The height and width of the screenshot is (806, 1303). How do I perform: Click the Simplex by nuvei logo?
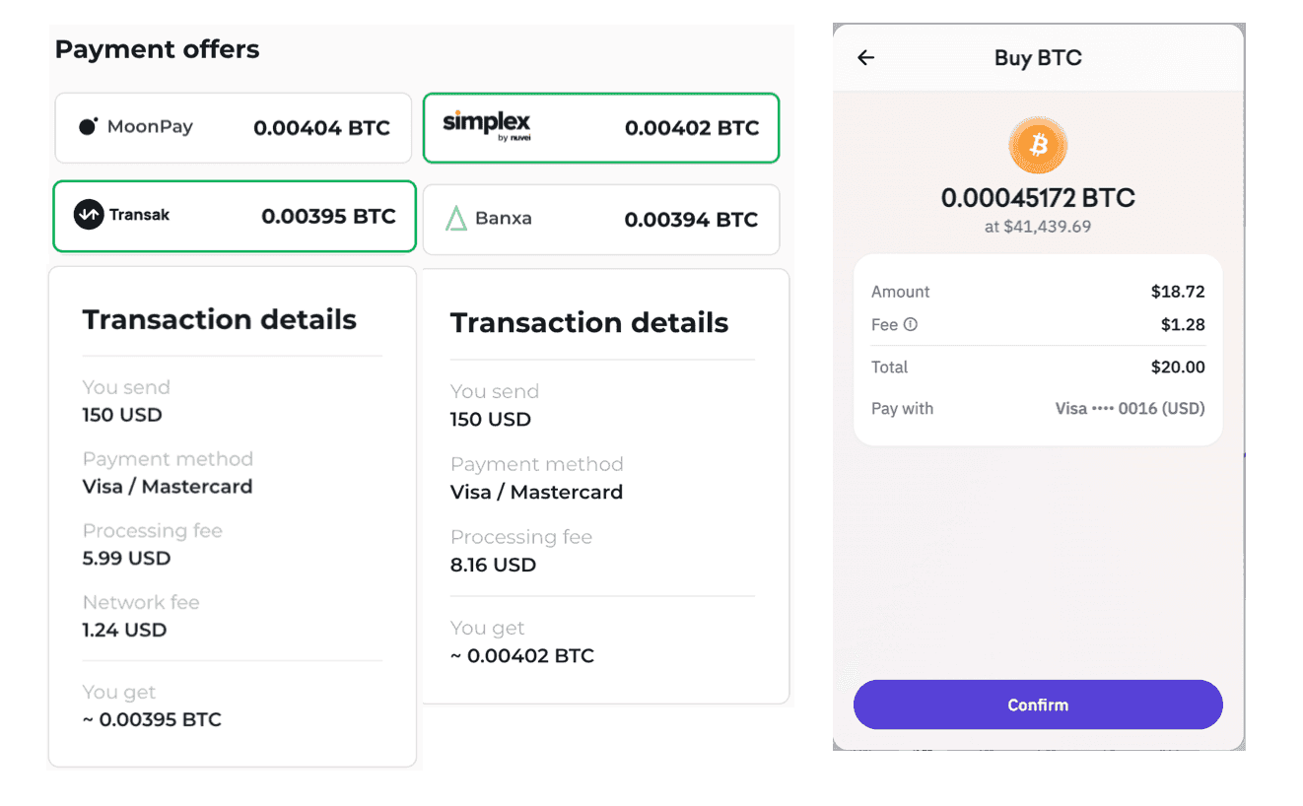pos(486,127)
